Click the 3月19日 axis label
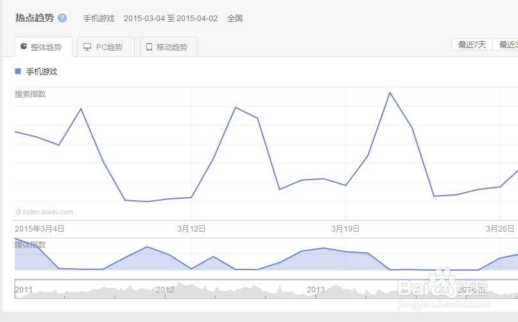Image resolution: width=518 pixels, height=322 pixels. 345,228
